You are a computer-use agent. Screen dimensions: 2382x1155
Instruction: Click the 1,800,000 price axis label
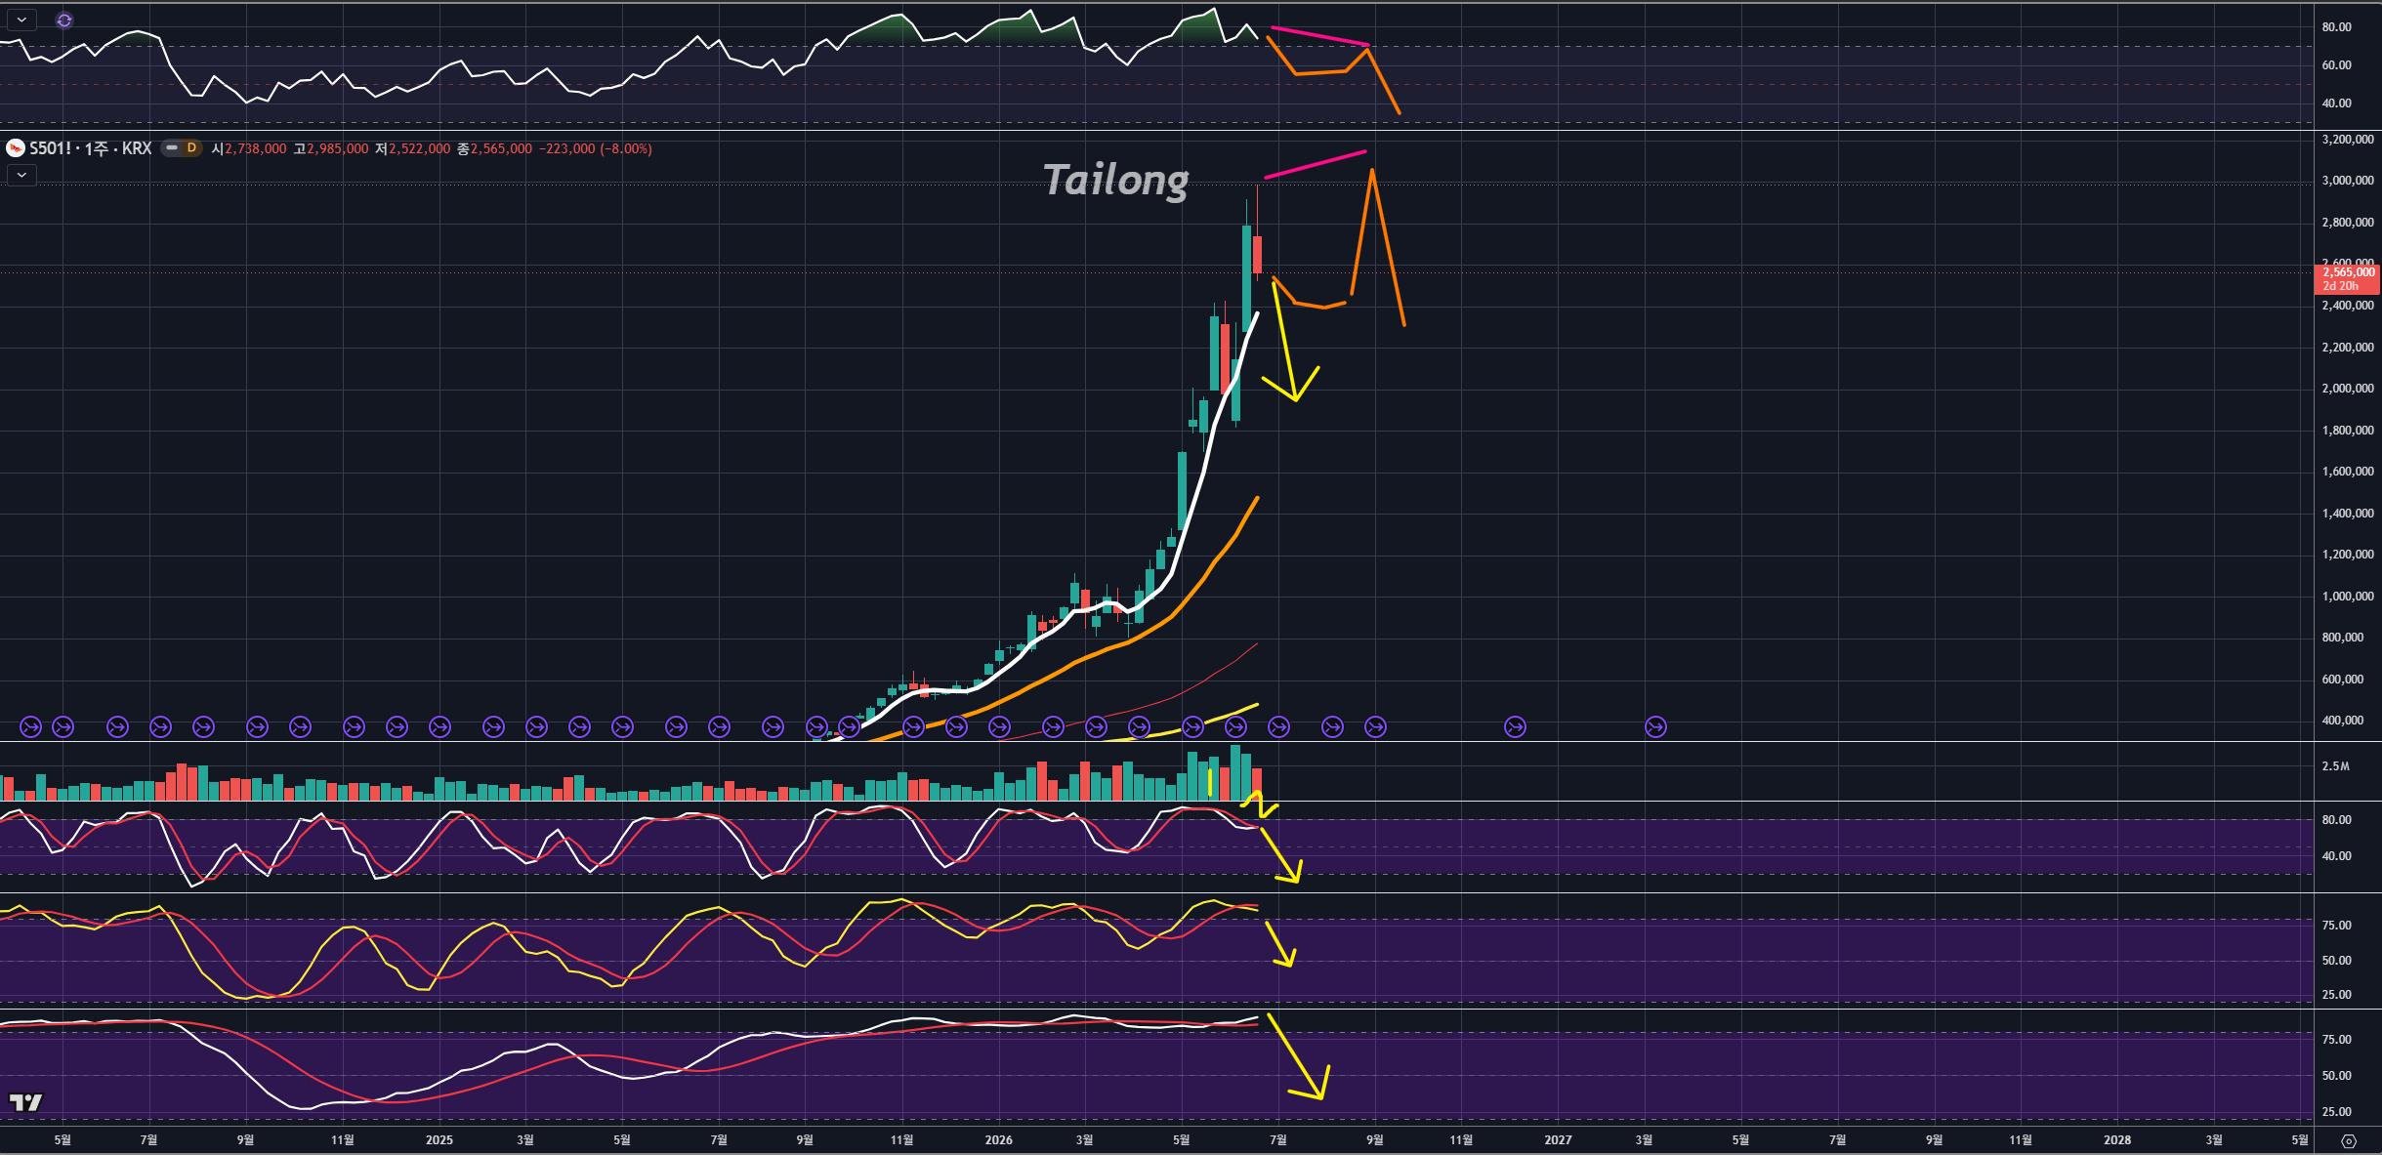click(x=2348, y=431)
